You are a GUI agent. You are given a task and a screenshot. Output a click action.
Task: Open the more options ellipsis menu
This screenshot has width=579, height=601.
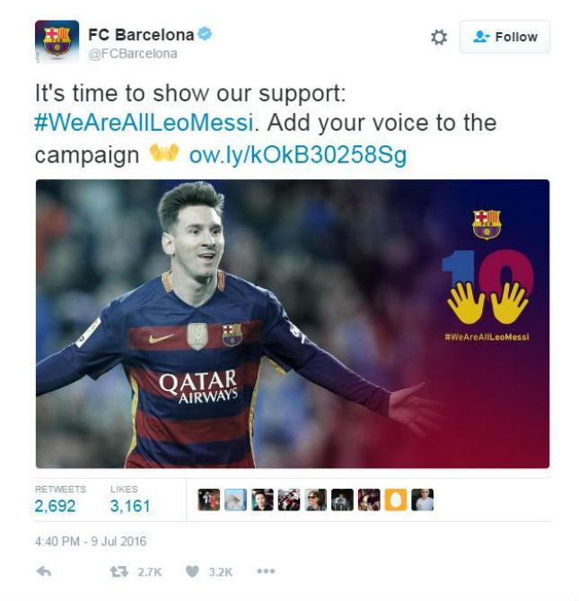(266, 571)
